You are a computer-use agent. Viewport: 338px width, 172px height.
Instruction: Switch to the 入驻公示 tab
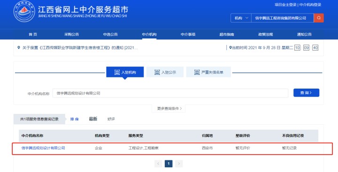[x=165, y=72]
